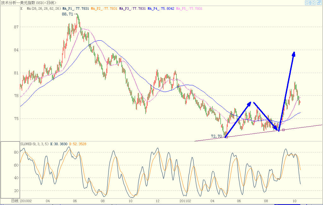
Task: Click the 81 price axis label
Action: click(16, 73)
